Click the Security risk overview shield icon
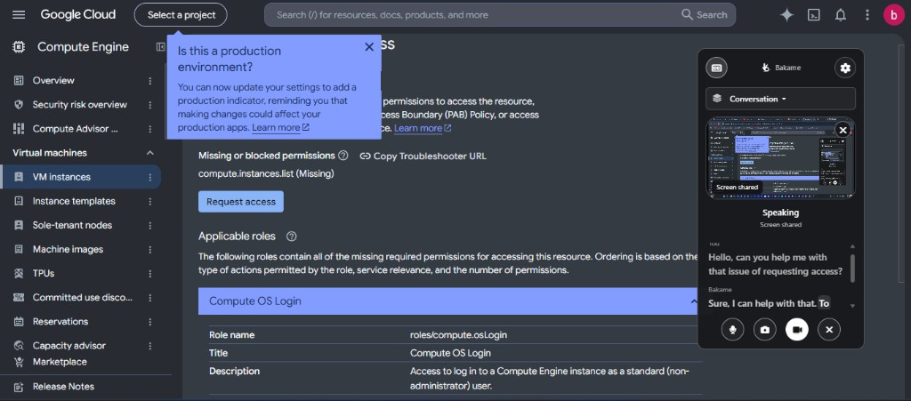Image resolution: width=911 pixels, height=401 pixels. pos(19,104)
